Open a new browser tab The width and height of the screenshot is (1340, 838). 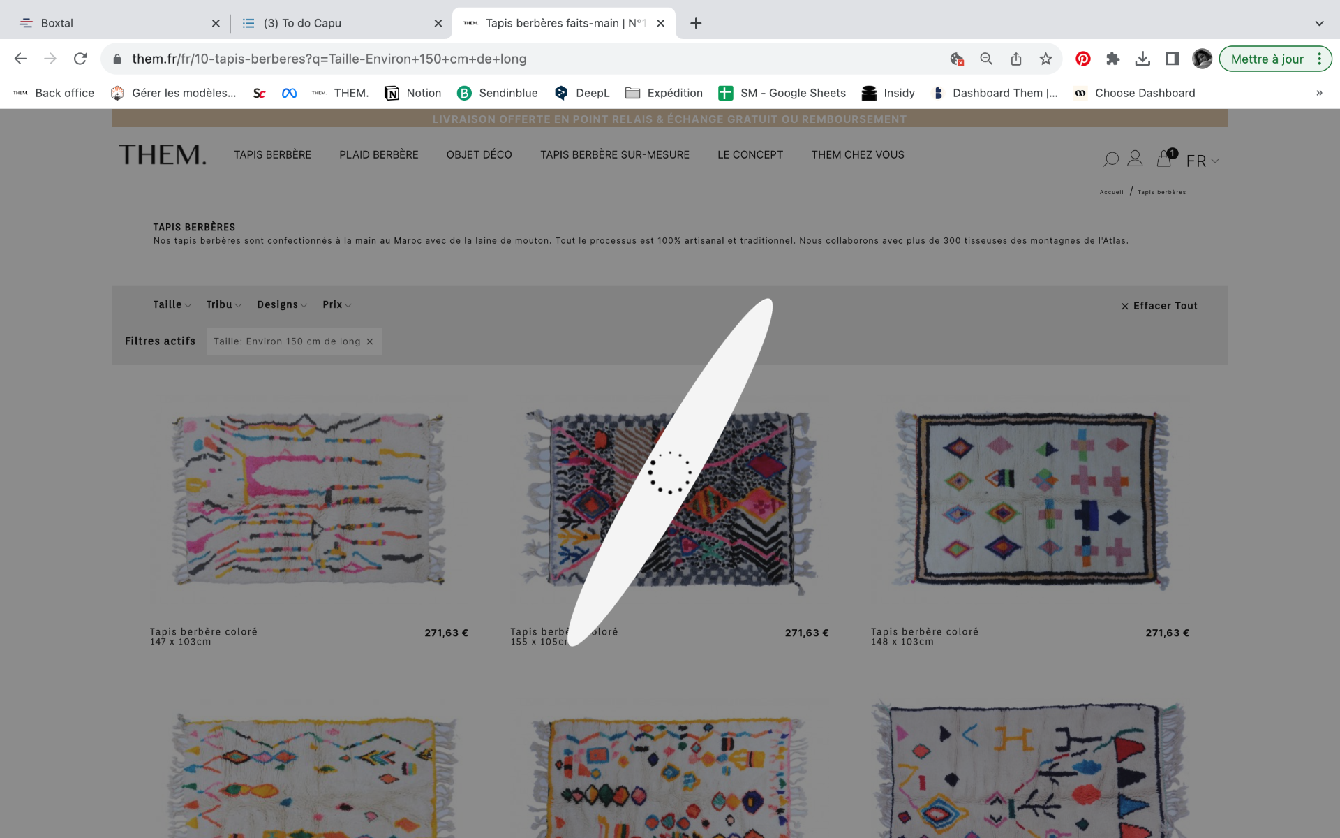pos(696,23)
